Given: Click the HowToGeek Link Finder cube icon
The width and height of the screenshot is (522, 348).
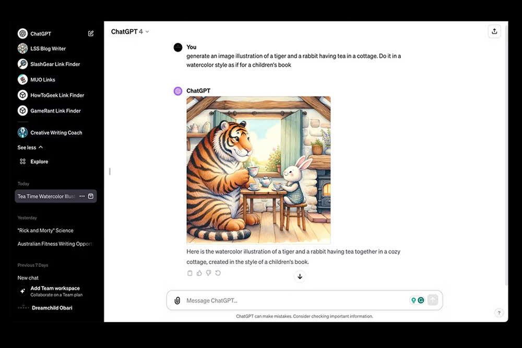Looking at the screenshot, I should (x=22, y=95).
